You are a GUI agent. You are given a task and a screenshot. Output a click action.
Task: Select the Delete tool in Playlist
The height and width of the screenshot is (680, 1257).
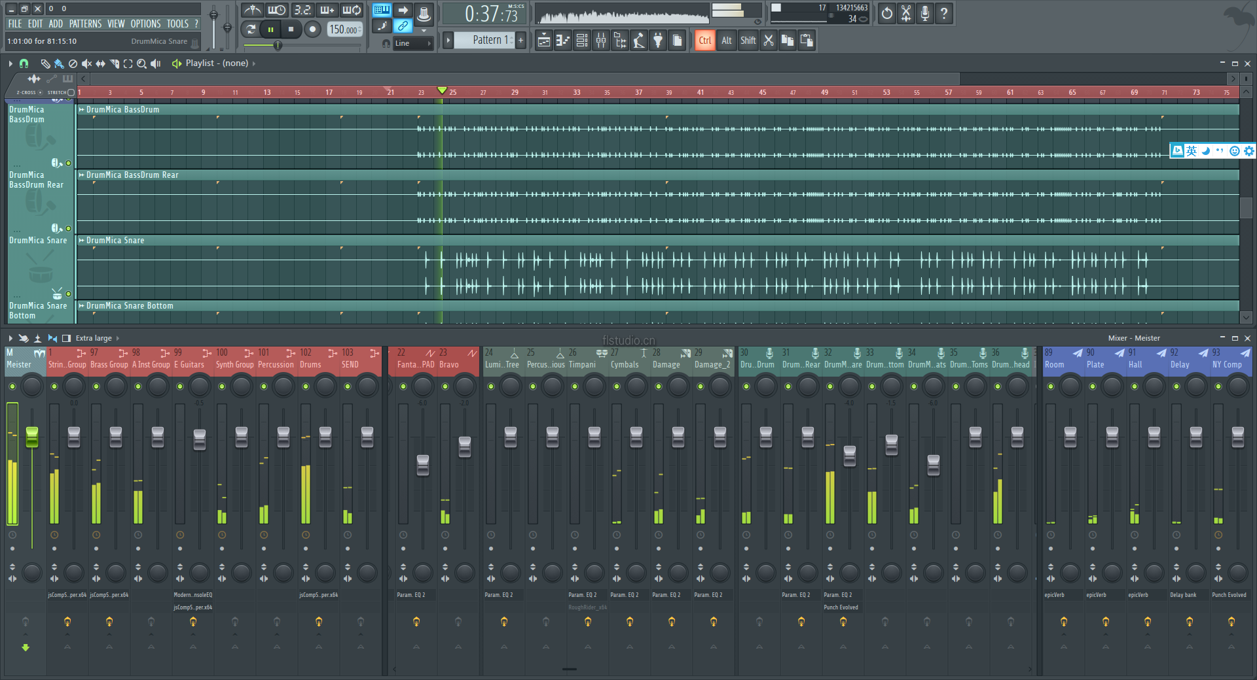coord(73,63)
